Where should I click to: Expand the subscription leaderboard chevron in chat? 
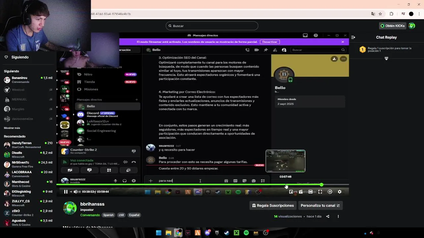[x=386, y=59]
